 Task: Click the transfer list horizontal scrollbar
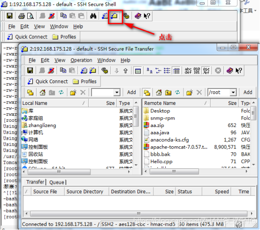click(x=139, y=214)
